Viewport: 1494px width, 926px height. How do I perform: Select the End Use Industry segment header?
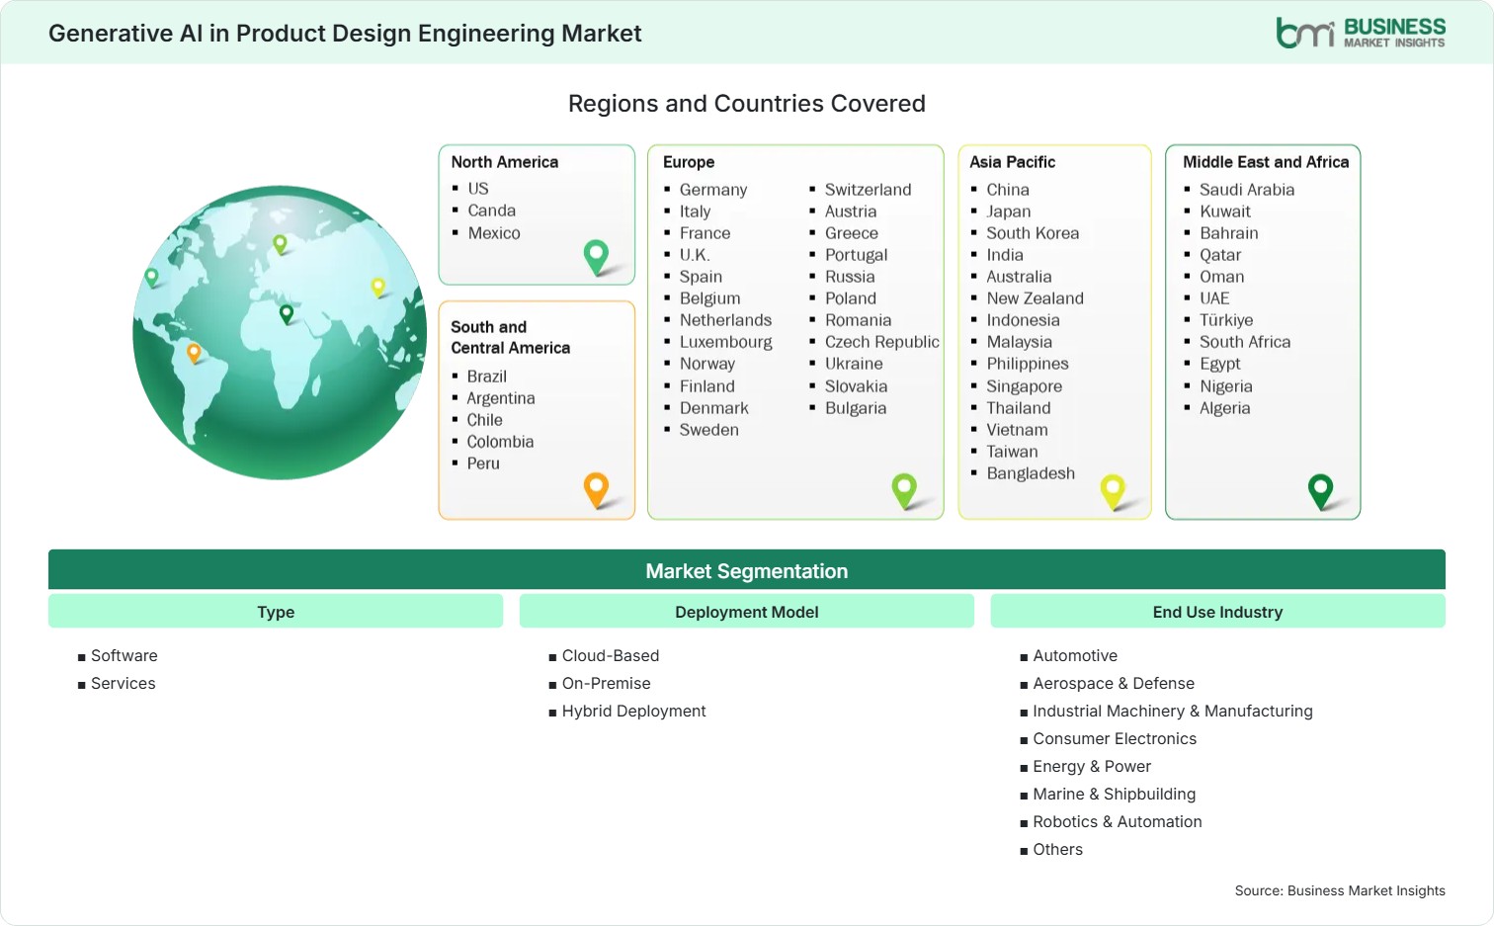point(1217,612)
